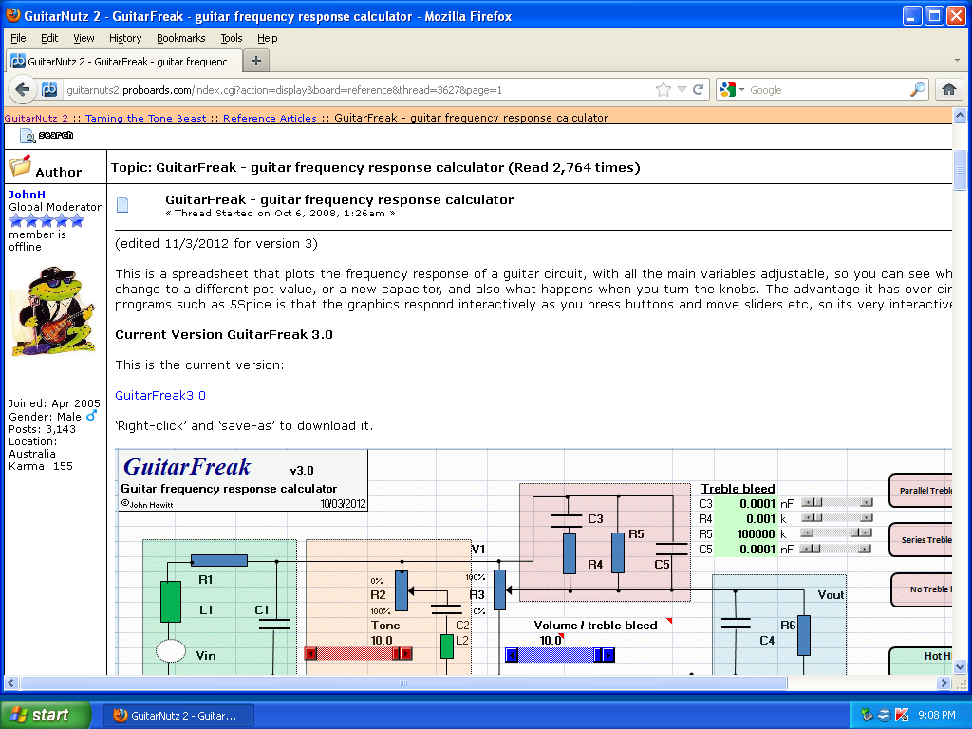Screen dimensions: 972x729
Task: Click the No Treble button in the spreadsheet image
Action: [x=923, y=589]
